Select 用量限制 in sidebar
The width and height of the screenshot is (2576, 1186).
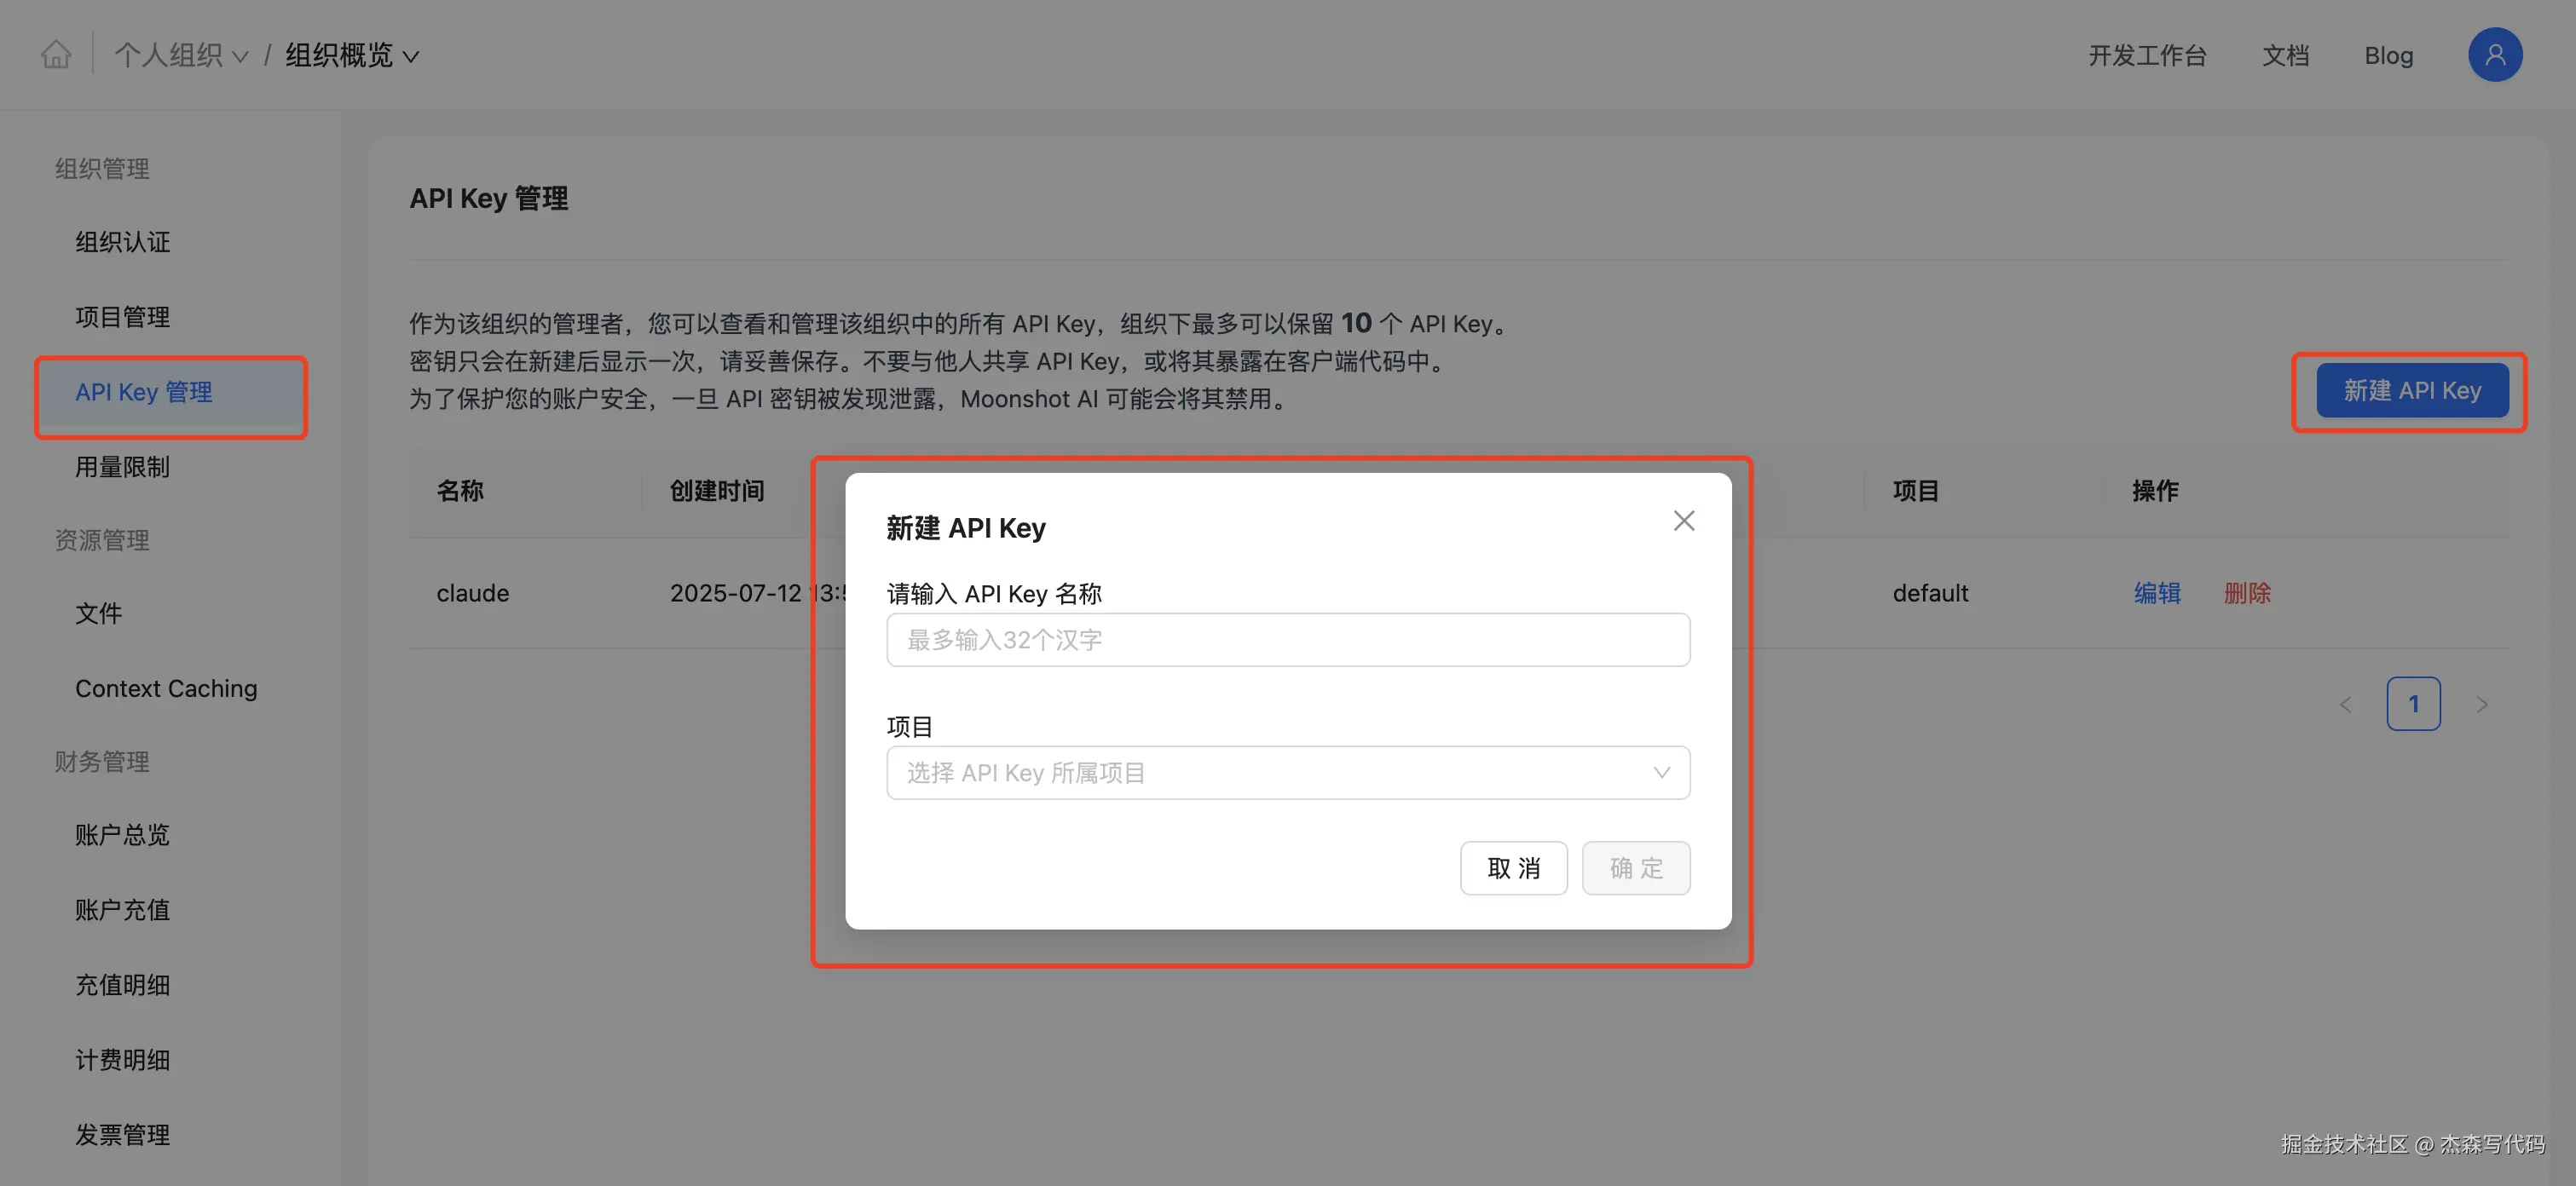click(x=122, y=467)
